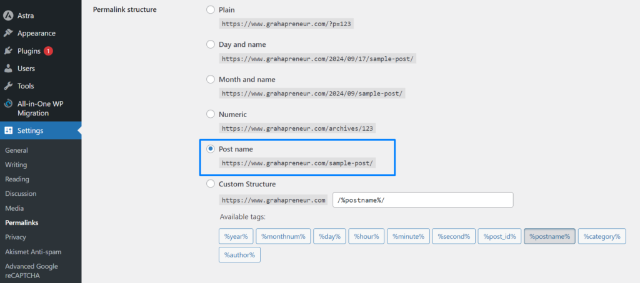Viewport: 640px width, 283px height.
Task: Go to the Reading settings page
Action: 17,179
